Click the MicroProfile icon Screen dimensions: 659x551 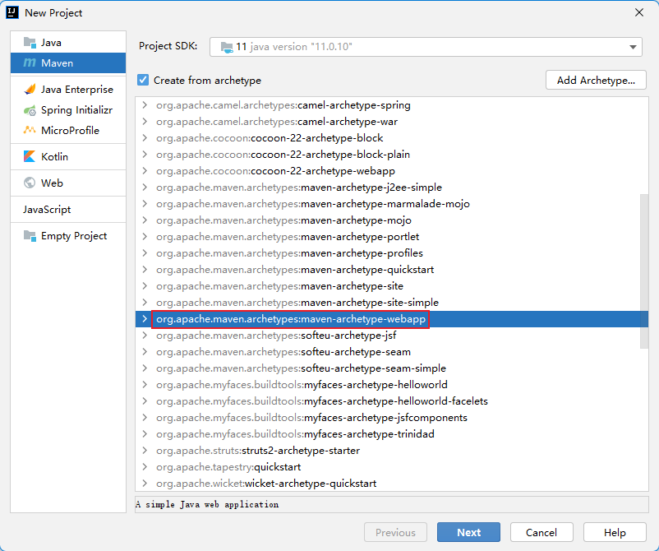pyautogui.click(x=30, y=130)
